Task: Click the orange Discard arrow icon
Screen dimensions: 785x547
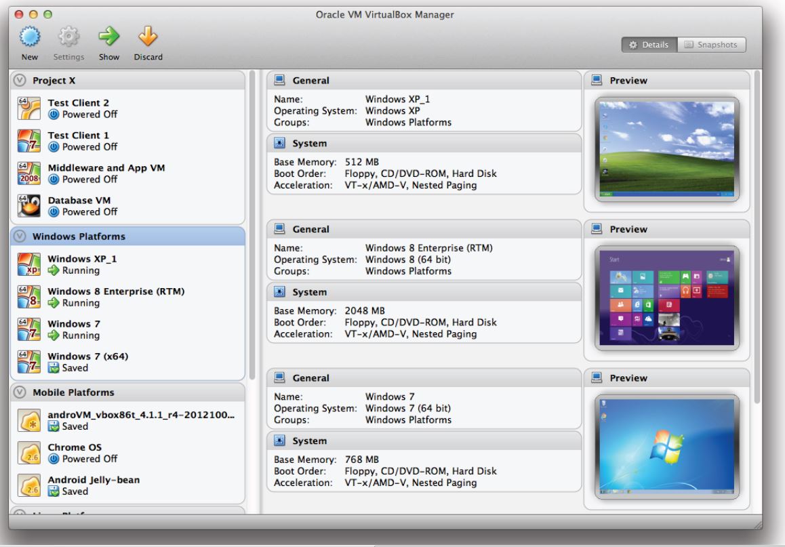Action: click(148, 37)
